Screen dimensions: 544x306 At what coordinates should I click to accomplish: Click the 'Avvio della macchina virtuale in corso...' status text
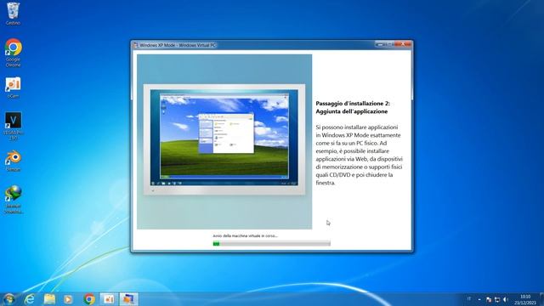pos(246,236)
